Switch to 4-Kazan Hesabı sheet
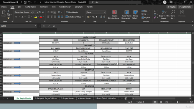 point(85,98)
